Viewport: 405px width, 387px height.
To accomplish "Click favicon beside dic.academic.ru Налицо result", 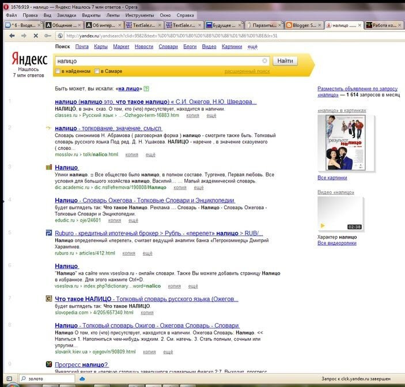I will [x=49, y=167].
